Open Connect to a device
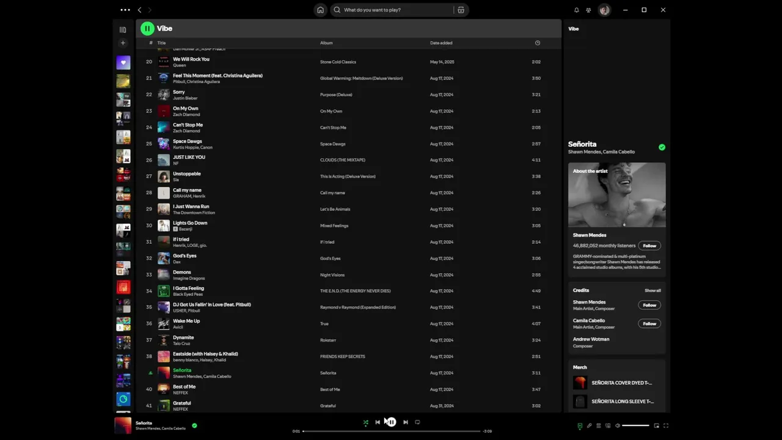The image size is (782, 440). (x=608, y=426)
